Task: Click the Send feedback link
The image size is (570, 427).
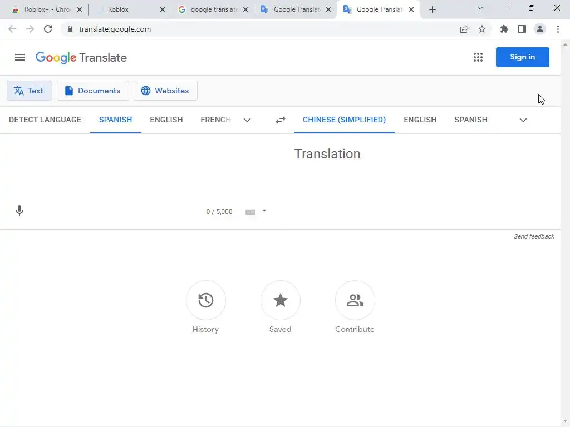Action: click(534, 236)
